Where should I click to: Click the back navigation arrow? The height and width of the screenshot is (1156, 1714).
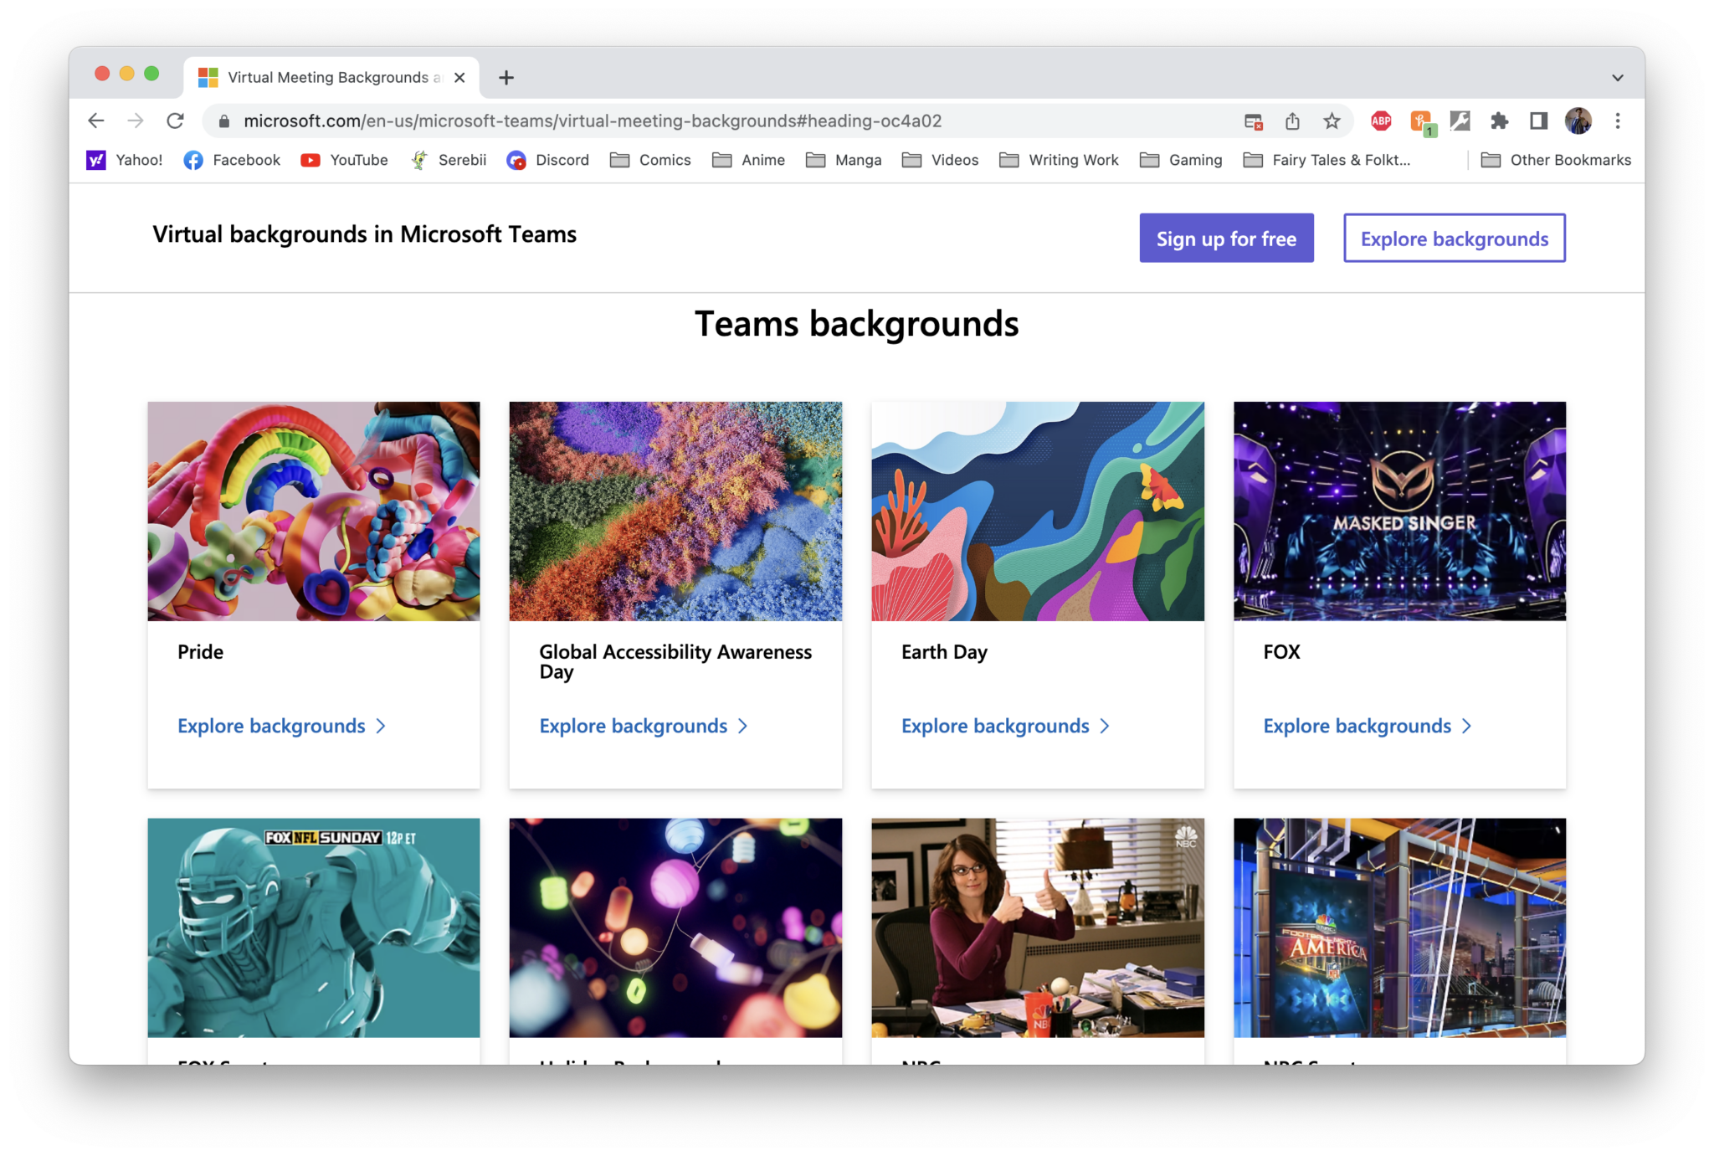click(x=96, y=121)
